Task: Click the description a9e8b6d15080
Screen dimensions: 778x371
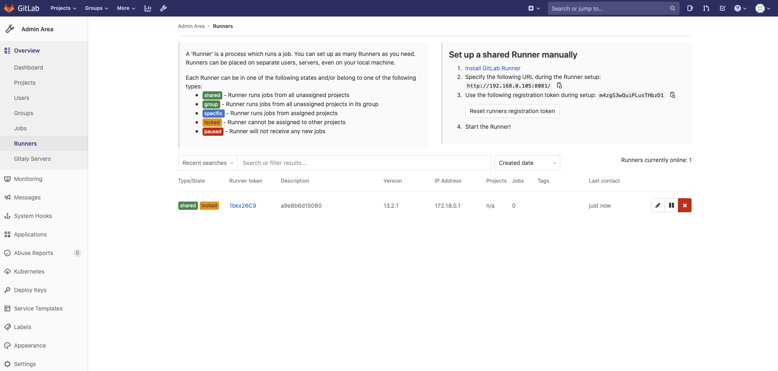Action: pos(301,206)
